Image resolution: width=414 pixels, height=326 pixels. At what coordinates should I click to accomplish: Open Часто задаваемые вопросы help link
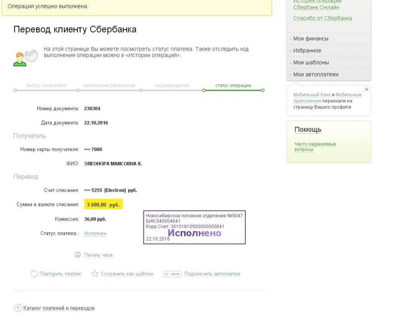pos(315,146)
